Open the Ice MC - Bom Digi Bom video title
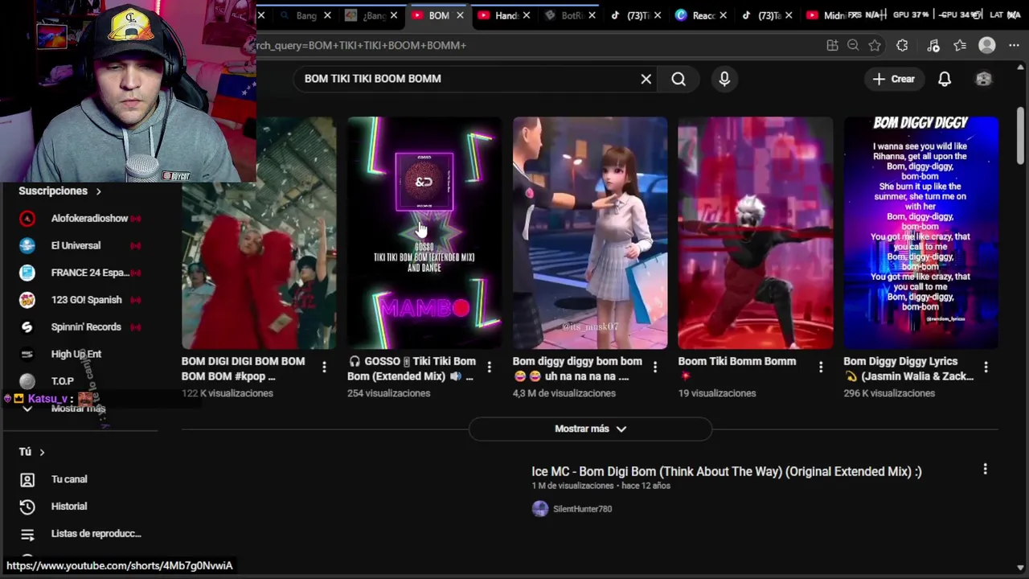The height and width of the screenshot is (579, 1029). point(726,472)
